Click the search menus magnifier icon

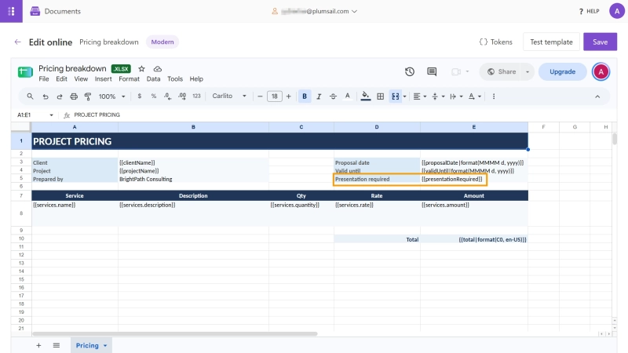30,96
